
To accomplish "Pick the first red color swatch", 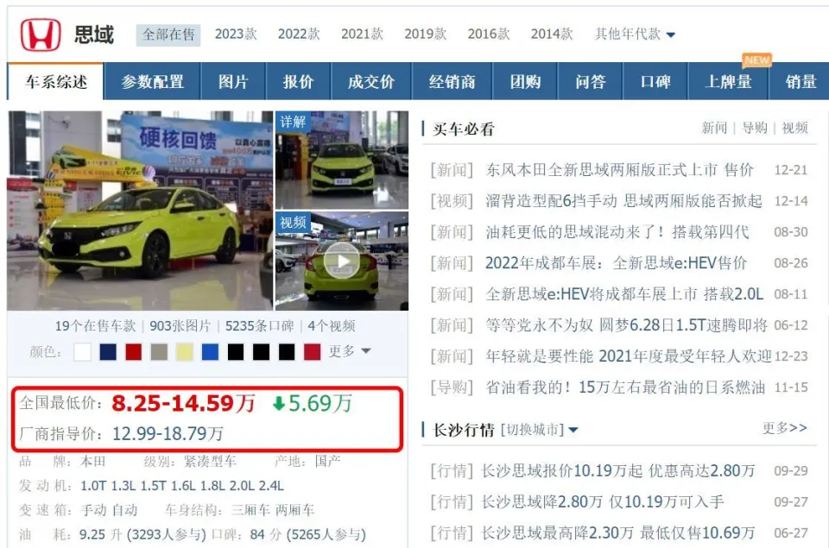I will click(134, 352).
